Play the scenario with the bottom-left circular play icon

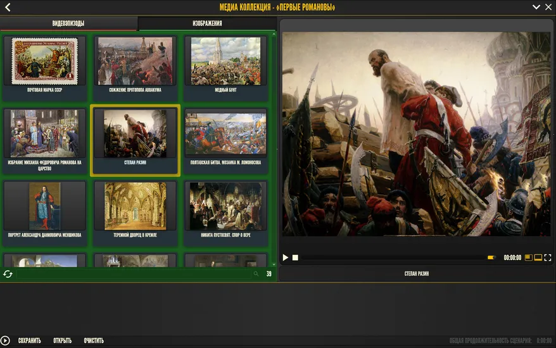(6, 341)
